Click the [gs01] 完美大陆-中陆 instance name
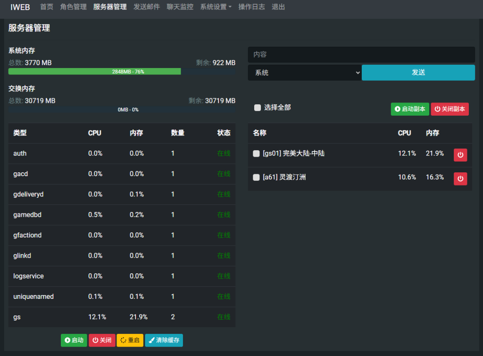Image resolution: width=483 pixels, height=356 pixels. point(293,153)
